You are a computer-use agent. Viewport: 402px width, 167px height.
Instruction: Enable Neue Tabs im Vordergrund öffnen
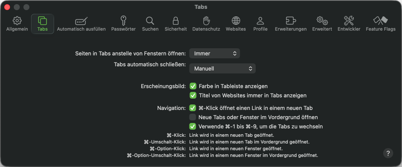192,117
